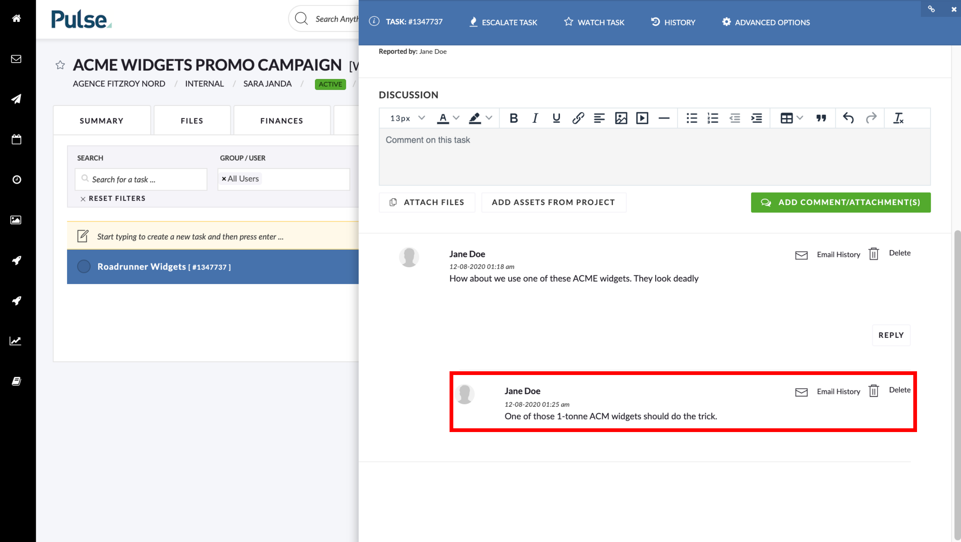Delete the 01:25 am comment

click(890, 390)
